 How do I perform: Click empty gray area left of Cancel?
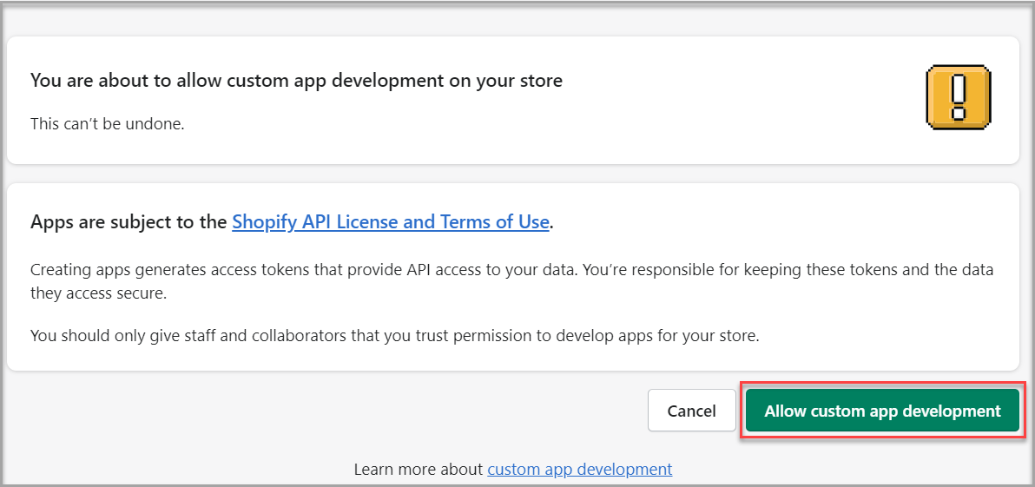[347, 411]
